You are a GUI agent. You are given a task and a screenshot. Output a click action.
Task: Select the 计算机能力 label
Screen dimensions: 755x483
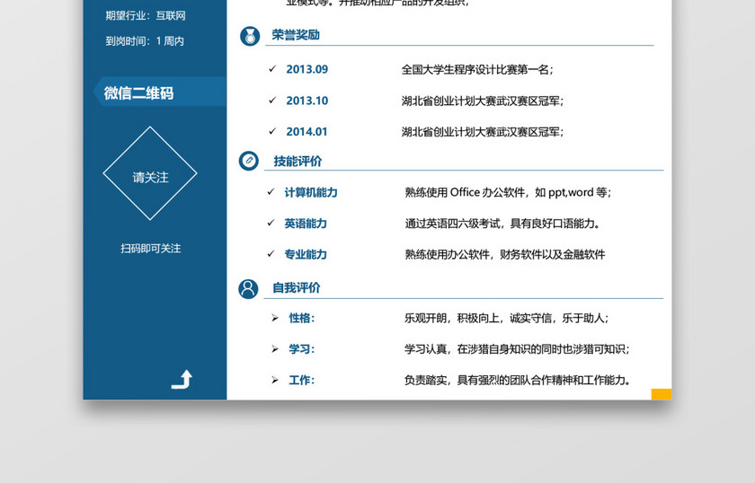click(x=311, y=192)
